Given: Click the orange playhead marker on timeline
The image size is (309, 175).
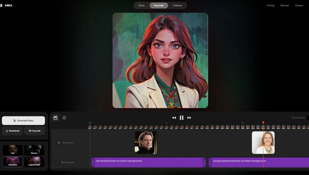Looking at the screenshot, I should click(263, 123).
